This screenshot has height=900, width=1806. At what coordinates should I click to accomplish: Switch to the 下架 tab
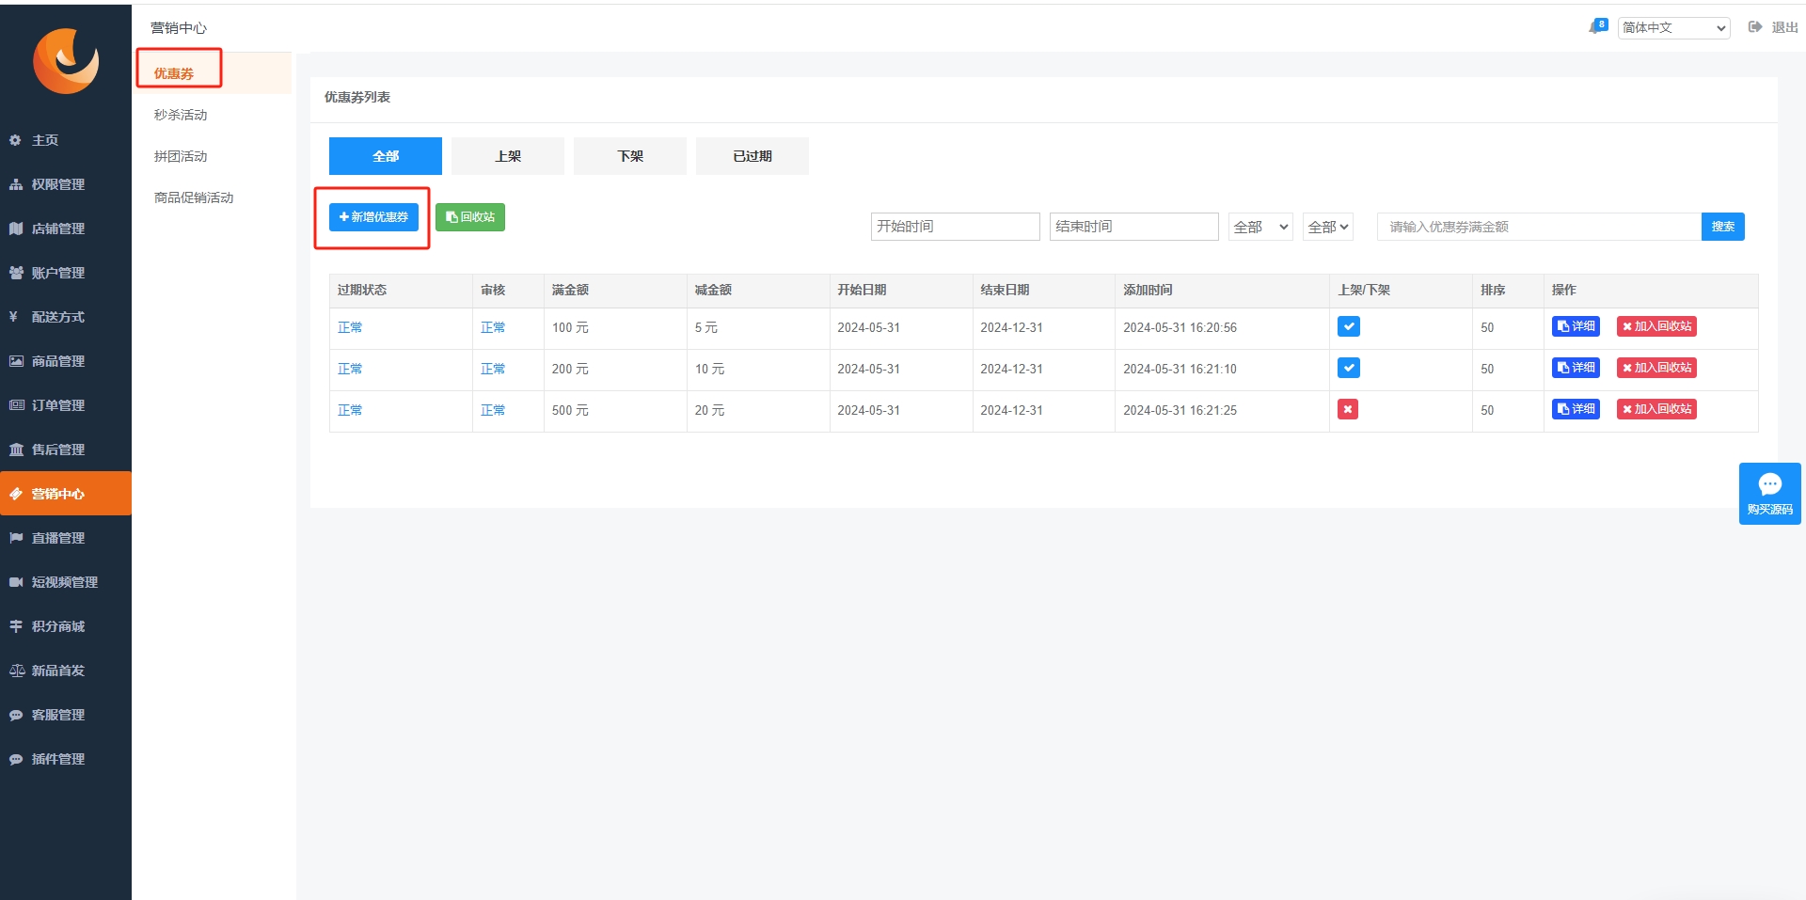[x=630, y=156]
